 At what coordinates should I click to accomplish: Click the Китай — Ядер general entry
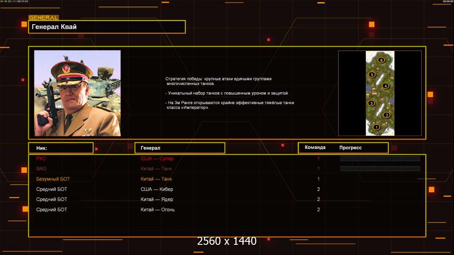click(157, 199)
